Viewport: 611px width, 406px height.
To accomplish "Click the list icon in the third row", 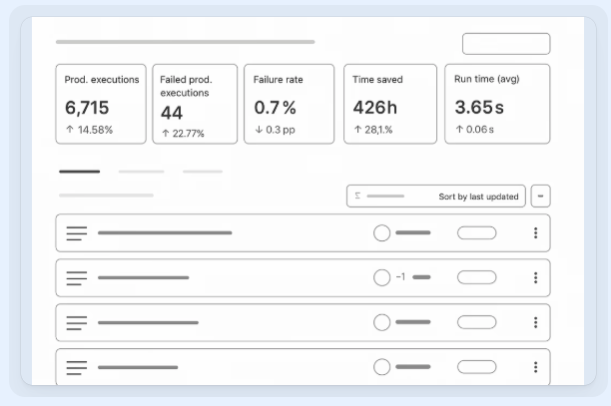I will point(77,322).
